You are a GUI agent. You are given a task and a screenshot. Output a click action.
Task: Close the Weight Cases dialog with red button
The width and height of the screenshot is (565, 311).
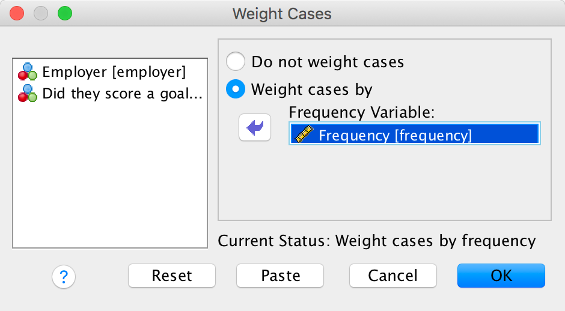click(x=17, y=13)
